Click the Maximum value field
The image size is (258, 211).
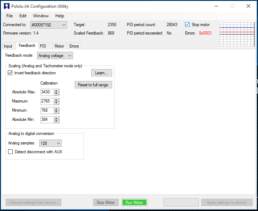(x=47, y=101)
